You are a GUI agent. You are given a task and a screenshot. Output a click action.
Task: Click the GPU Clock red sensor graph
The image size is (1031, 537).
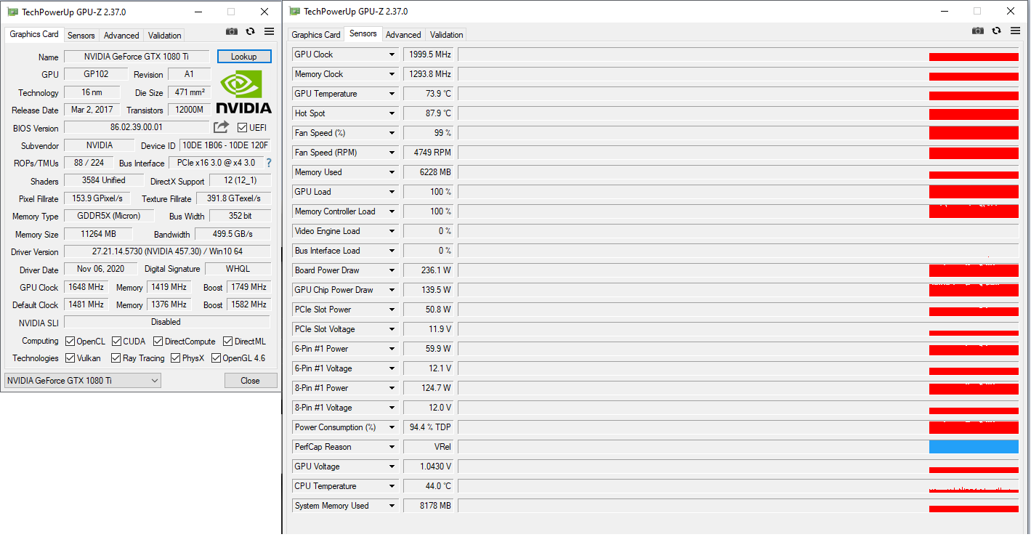point(974,57)
